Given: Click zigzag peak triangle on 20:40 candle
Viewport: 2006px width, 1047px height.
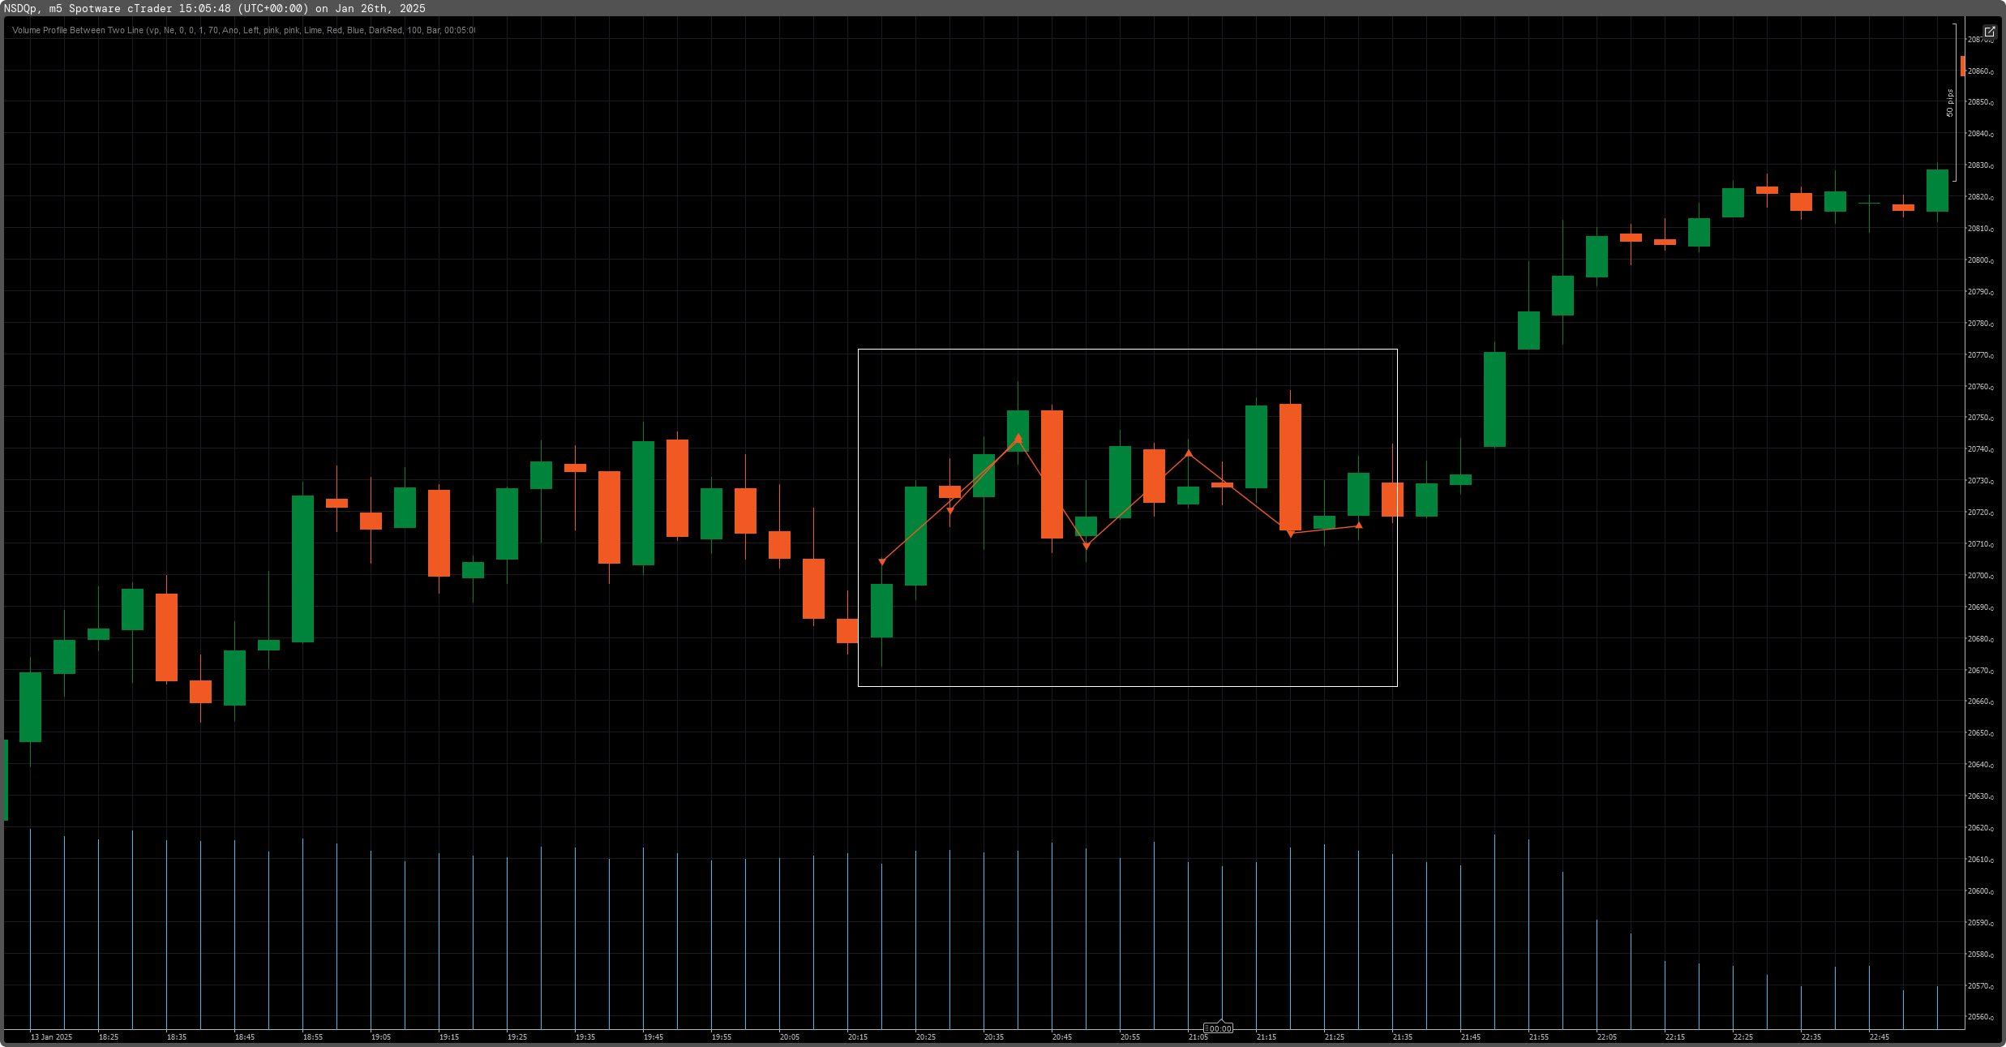Looking at the screenshot, I should click(1018, 439).
